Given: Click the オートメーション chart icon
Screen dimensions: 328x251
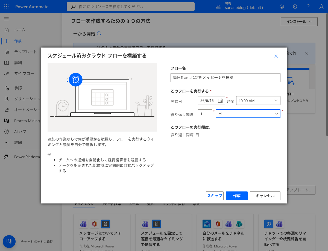Looking at the screenshot, I should point(7,110).
